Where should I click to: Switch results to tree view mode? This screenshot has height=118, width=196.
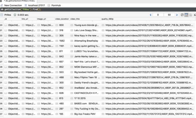coord(182,15)
